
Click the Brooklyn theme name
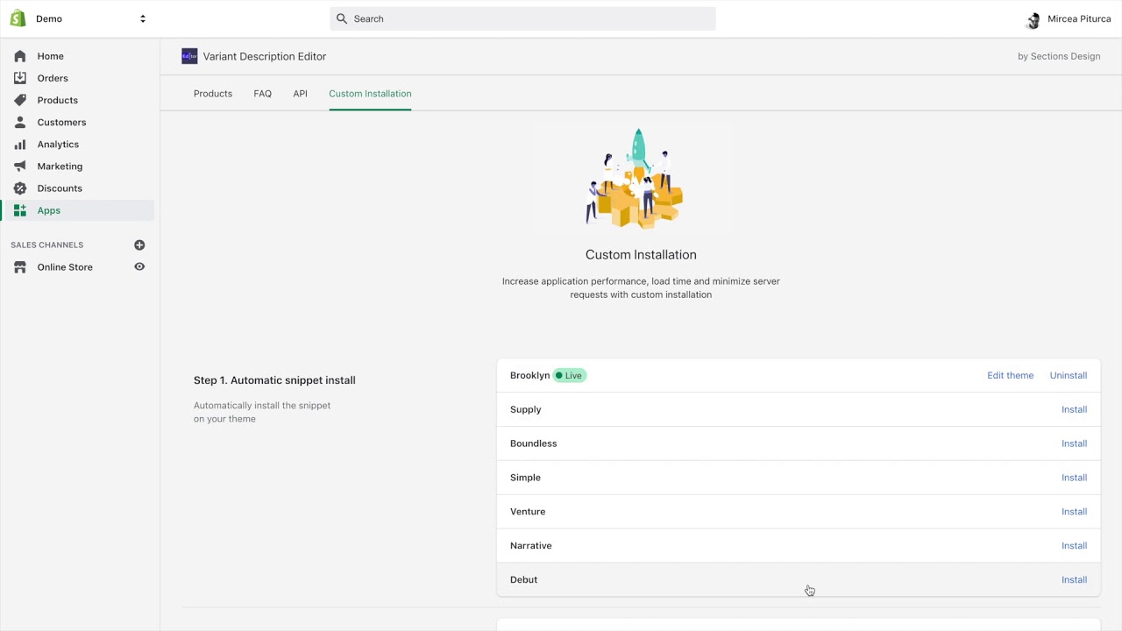[x=529, y=375]
